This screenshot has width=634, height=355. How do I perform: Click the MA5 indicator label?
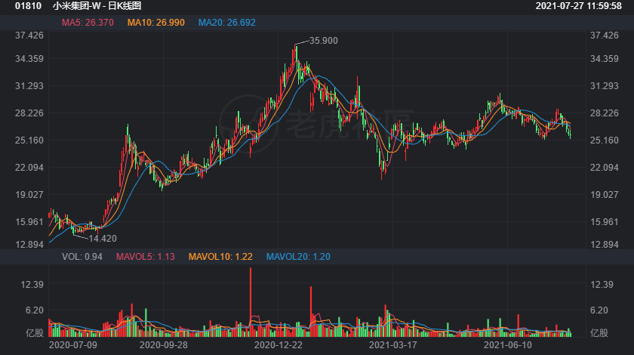[x=88, y=23]
